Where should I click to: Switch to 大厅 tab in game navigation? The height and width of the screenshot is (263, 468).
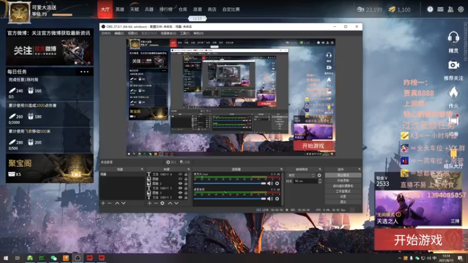pyautogui.click(x=105, y=9)
